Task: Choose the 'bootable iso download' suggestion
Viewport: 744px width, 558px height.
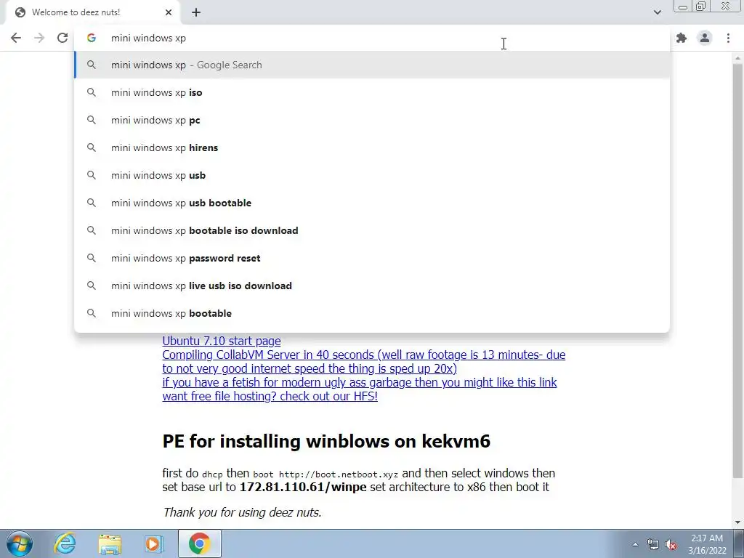Action: [x=372, y=230]
